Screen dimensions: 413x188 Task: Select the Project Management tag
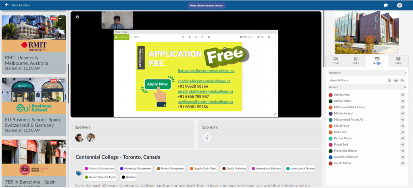tap(170, 169)
